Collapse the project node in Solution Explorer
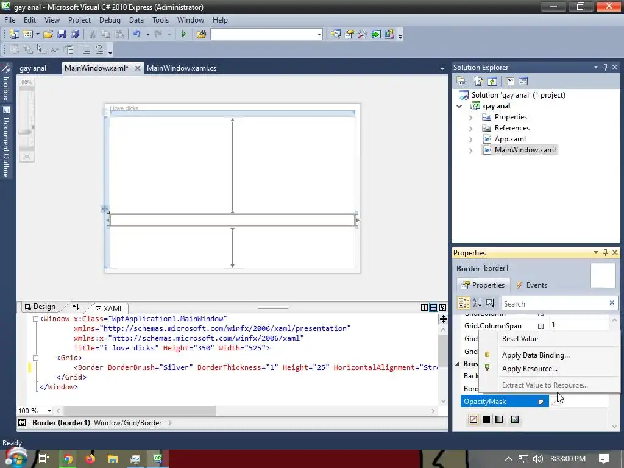 [x=459, y=106]
